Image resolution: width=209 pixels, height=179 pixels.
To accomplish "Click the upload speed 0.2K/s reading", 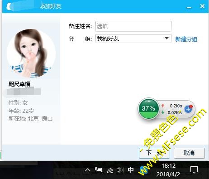I will pyautogui.click(x=176, y=106).
